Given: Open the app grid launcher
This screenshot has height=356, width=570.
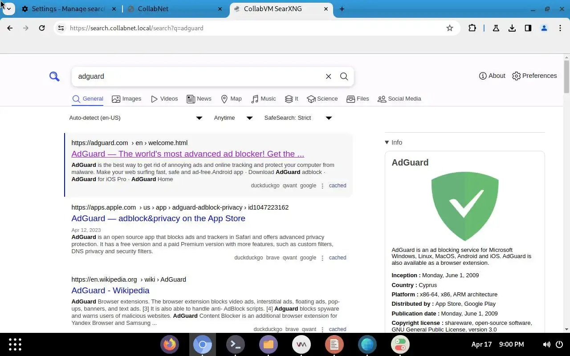Looking at the screenshot, I should pyautogui.click(x=15, y=344).
